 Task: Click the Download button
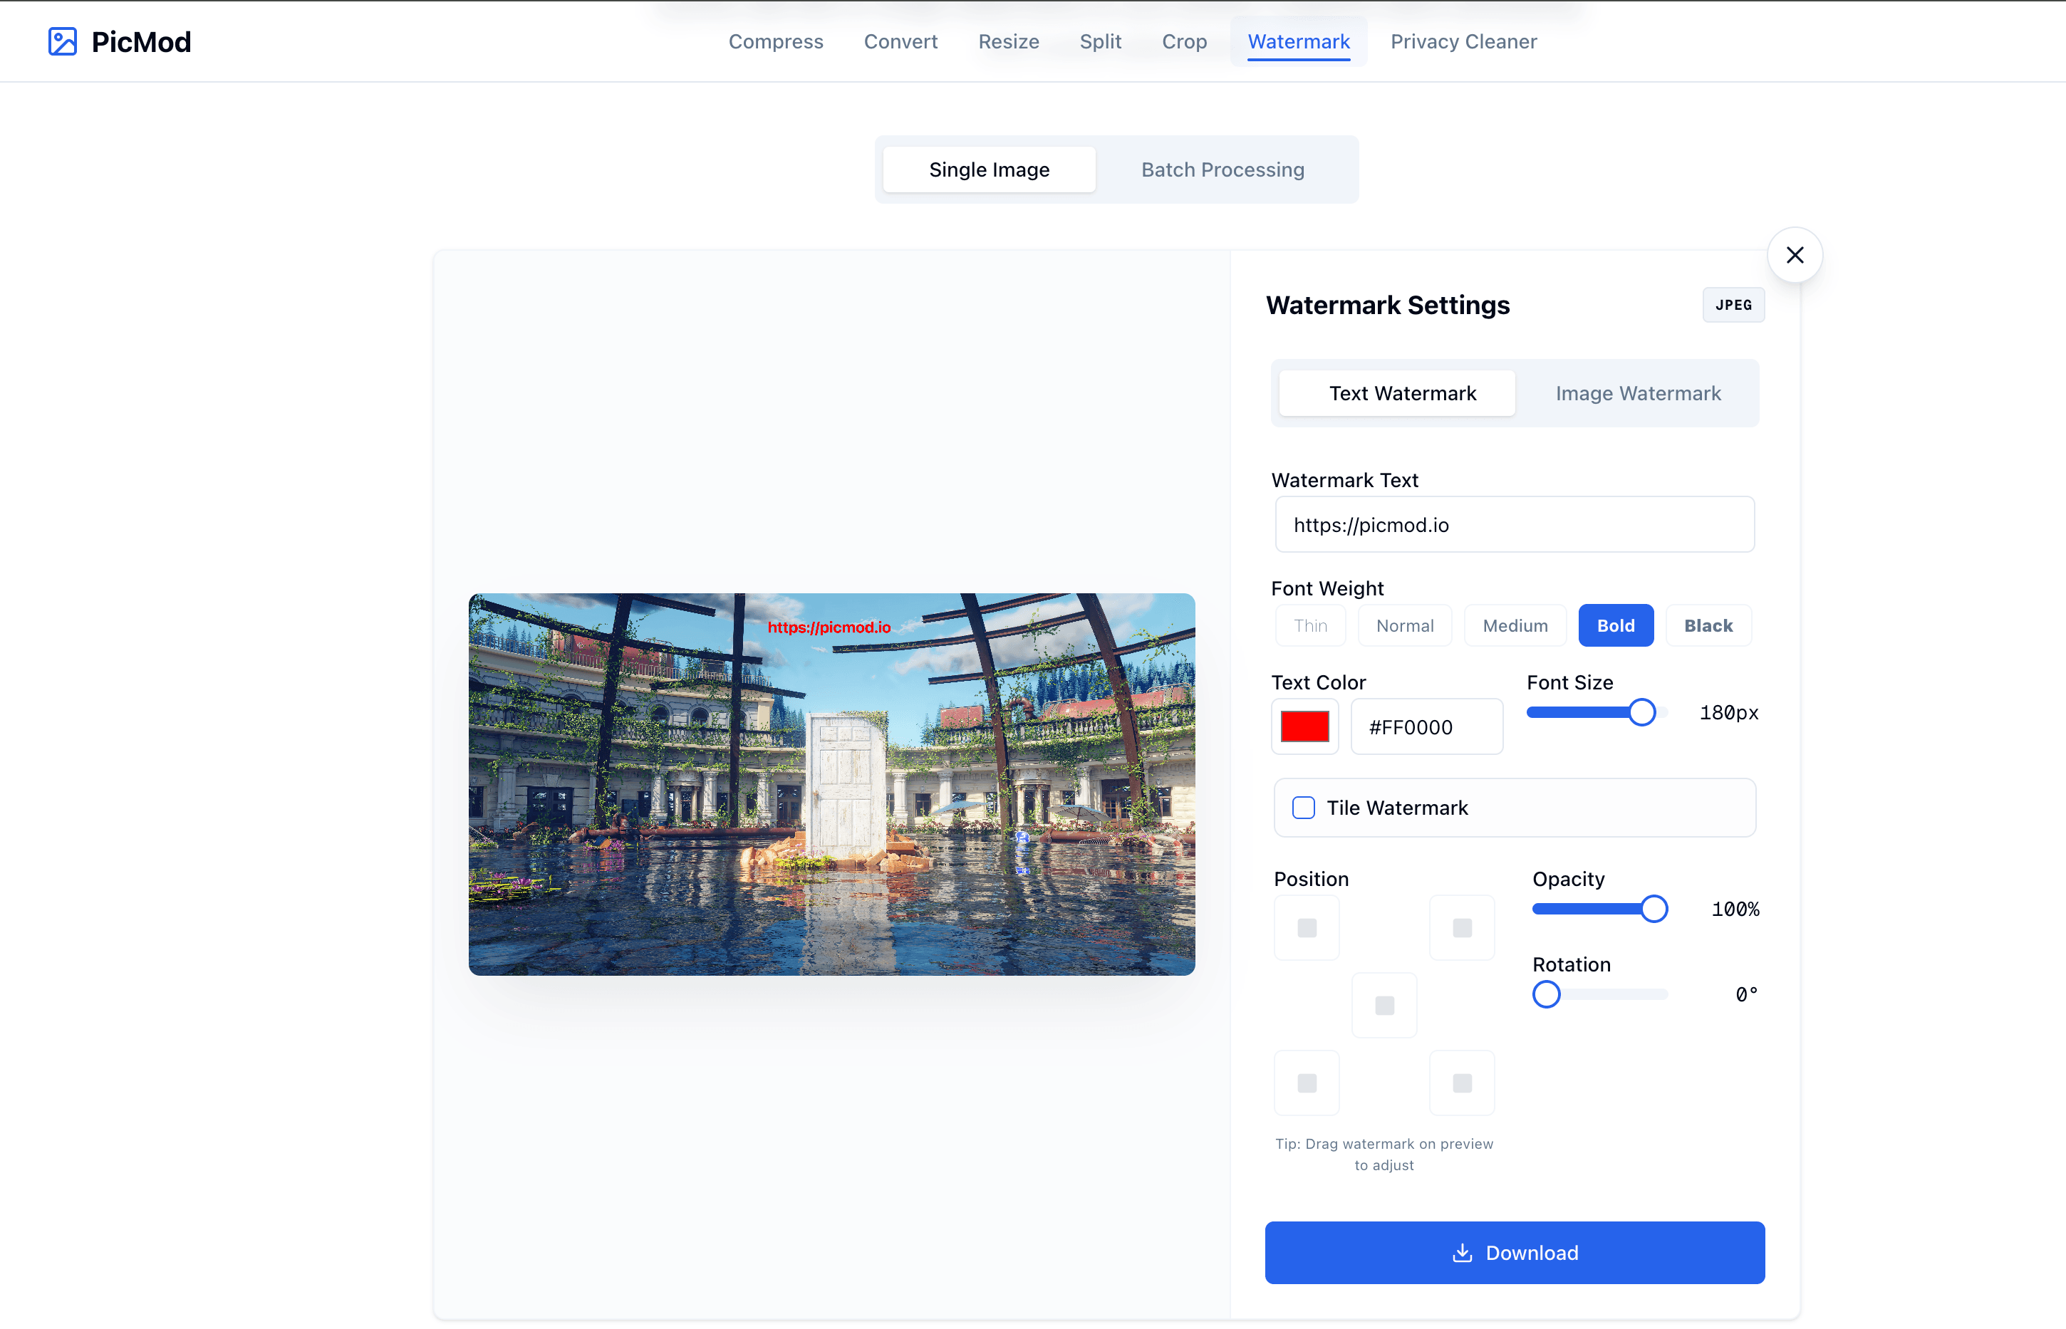(x=1515, y=1252)
